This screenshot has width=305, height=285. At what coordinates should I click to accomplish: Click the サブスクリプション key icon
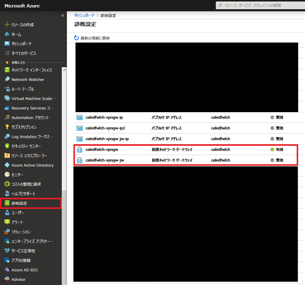(7, 127)
